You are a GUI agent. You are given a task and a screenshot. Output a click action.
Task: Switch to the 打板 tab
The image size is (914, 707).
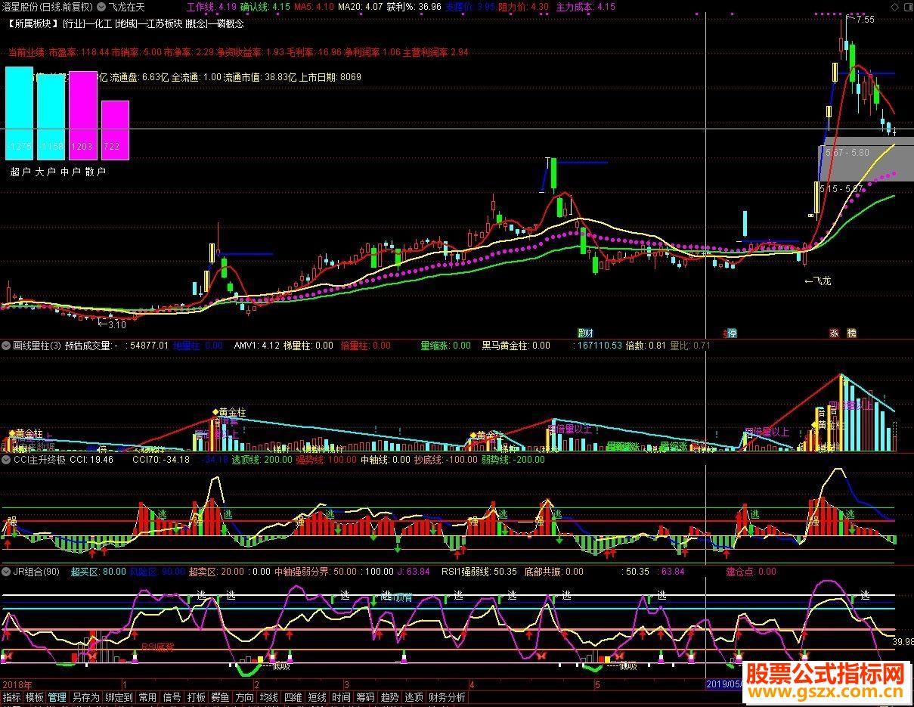coord(196,698)
